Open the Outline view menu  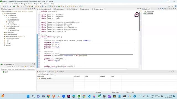click(171, 9)
